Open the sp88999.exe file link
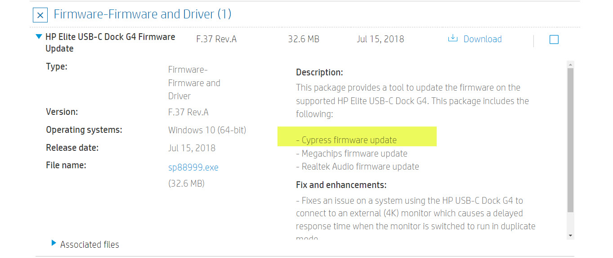 [193, 167]
